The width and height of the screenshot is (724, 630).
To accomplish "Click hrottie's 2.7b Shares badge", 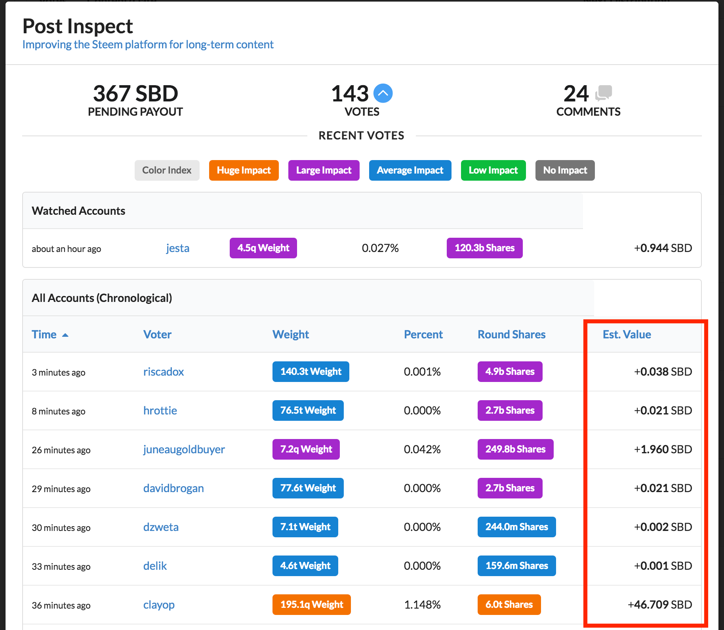I will point(510,410).
